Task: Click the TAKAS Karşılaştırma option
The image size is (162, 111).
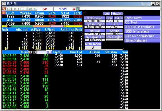Action: pyautogui.click(x=142, y=36)
